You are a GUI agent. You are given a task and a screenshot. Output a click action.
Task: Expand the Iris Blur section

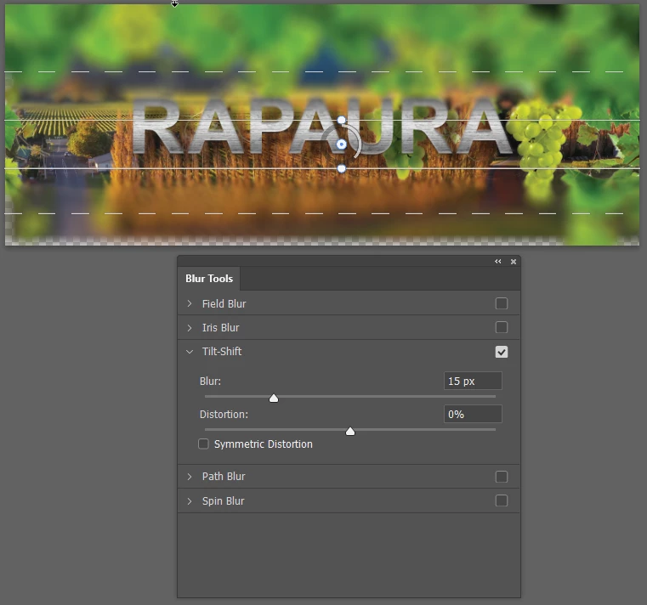click(x=190, y=328)
